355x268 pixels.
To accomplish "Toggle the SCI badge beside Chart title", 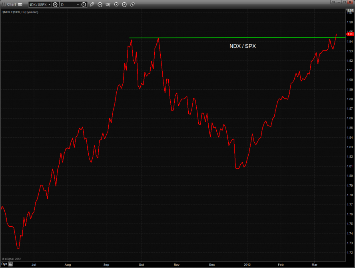I will click(20, 4).
